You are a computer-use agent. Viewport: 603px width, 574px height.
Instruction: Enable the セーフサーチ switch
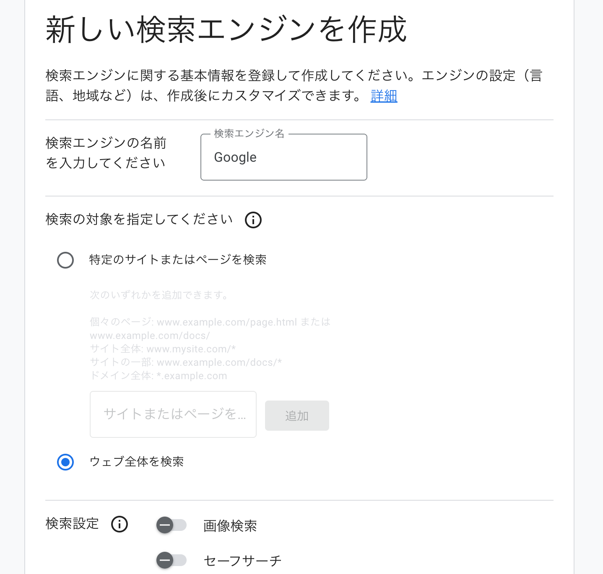171,560
